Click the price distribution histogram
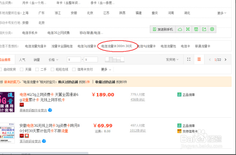 click(x=115, y=60)
